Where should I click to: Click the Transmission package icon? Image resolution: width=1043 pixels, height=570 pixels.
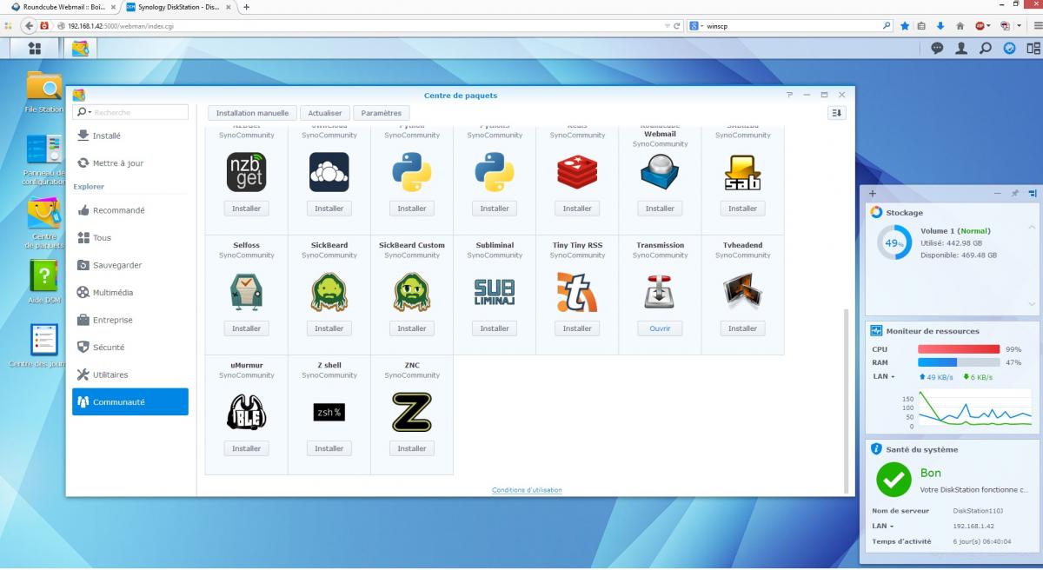tap(660, 292)
